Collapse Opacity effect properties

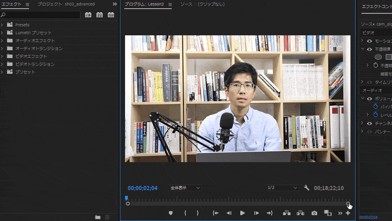click(x=363, y=49)
